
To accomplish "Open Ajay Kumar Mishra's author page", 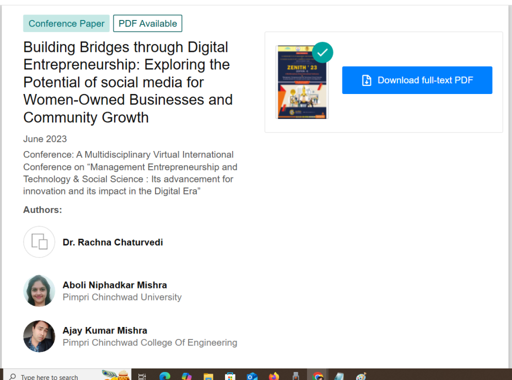I will click(x=104, y=330).
